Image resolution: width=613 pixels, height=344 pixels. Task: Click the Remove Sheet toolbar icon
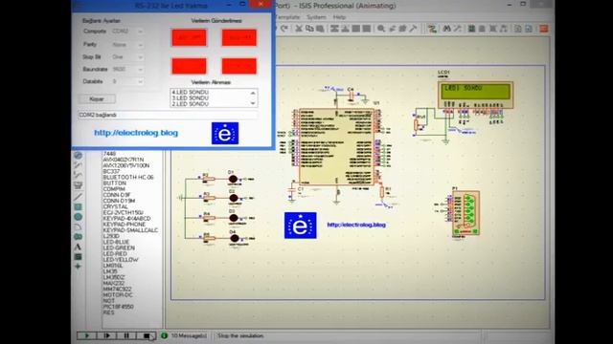(493, 29)
